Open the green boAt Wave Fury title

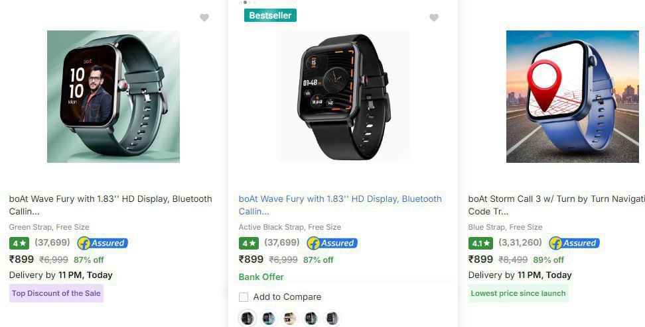tap(111, 205)
